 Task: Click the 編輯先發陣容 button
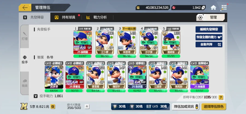click(209, 29)
